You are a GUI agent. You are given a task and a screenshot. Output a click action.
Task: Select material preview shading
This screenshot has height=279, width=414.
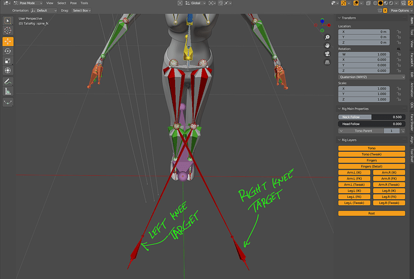click(x=386, y=3)
